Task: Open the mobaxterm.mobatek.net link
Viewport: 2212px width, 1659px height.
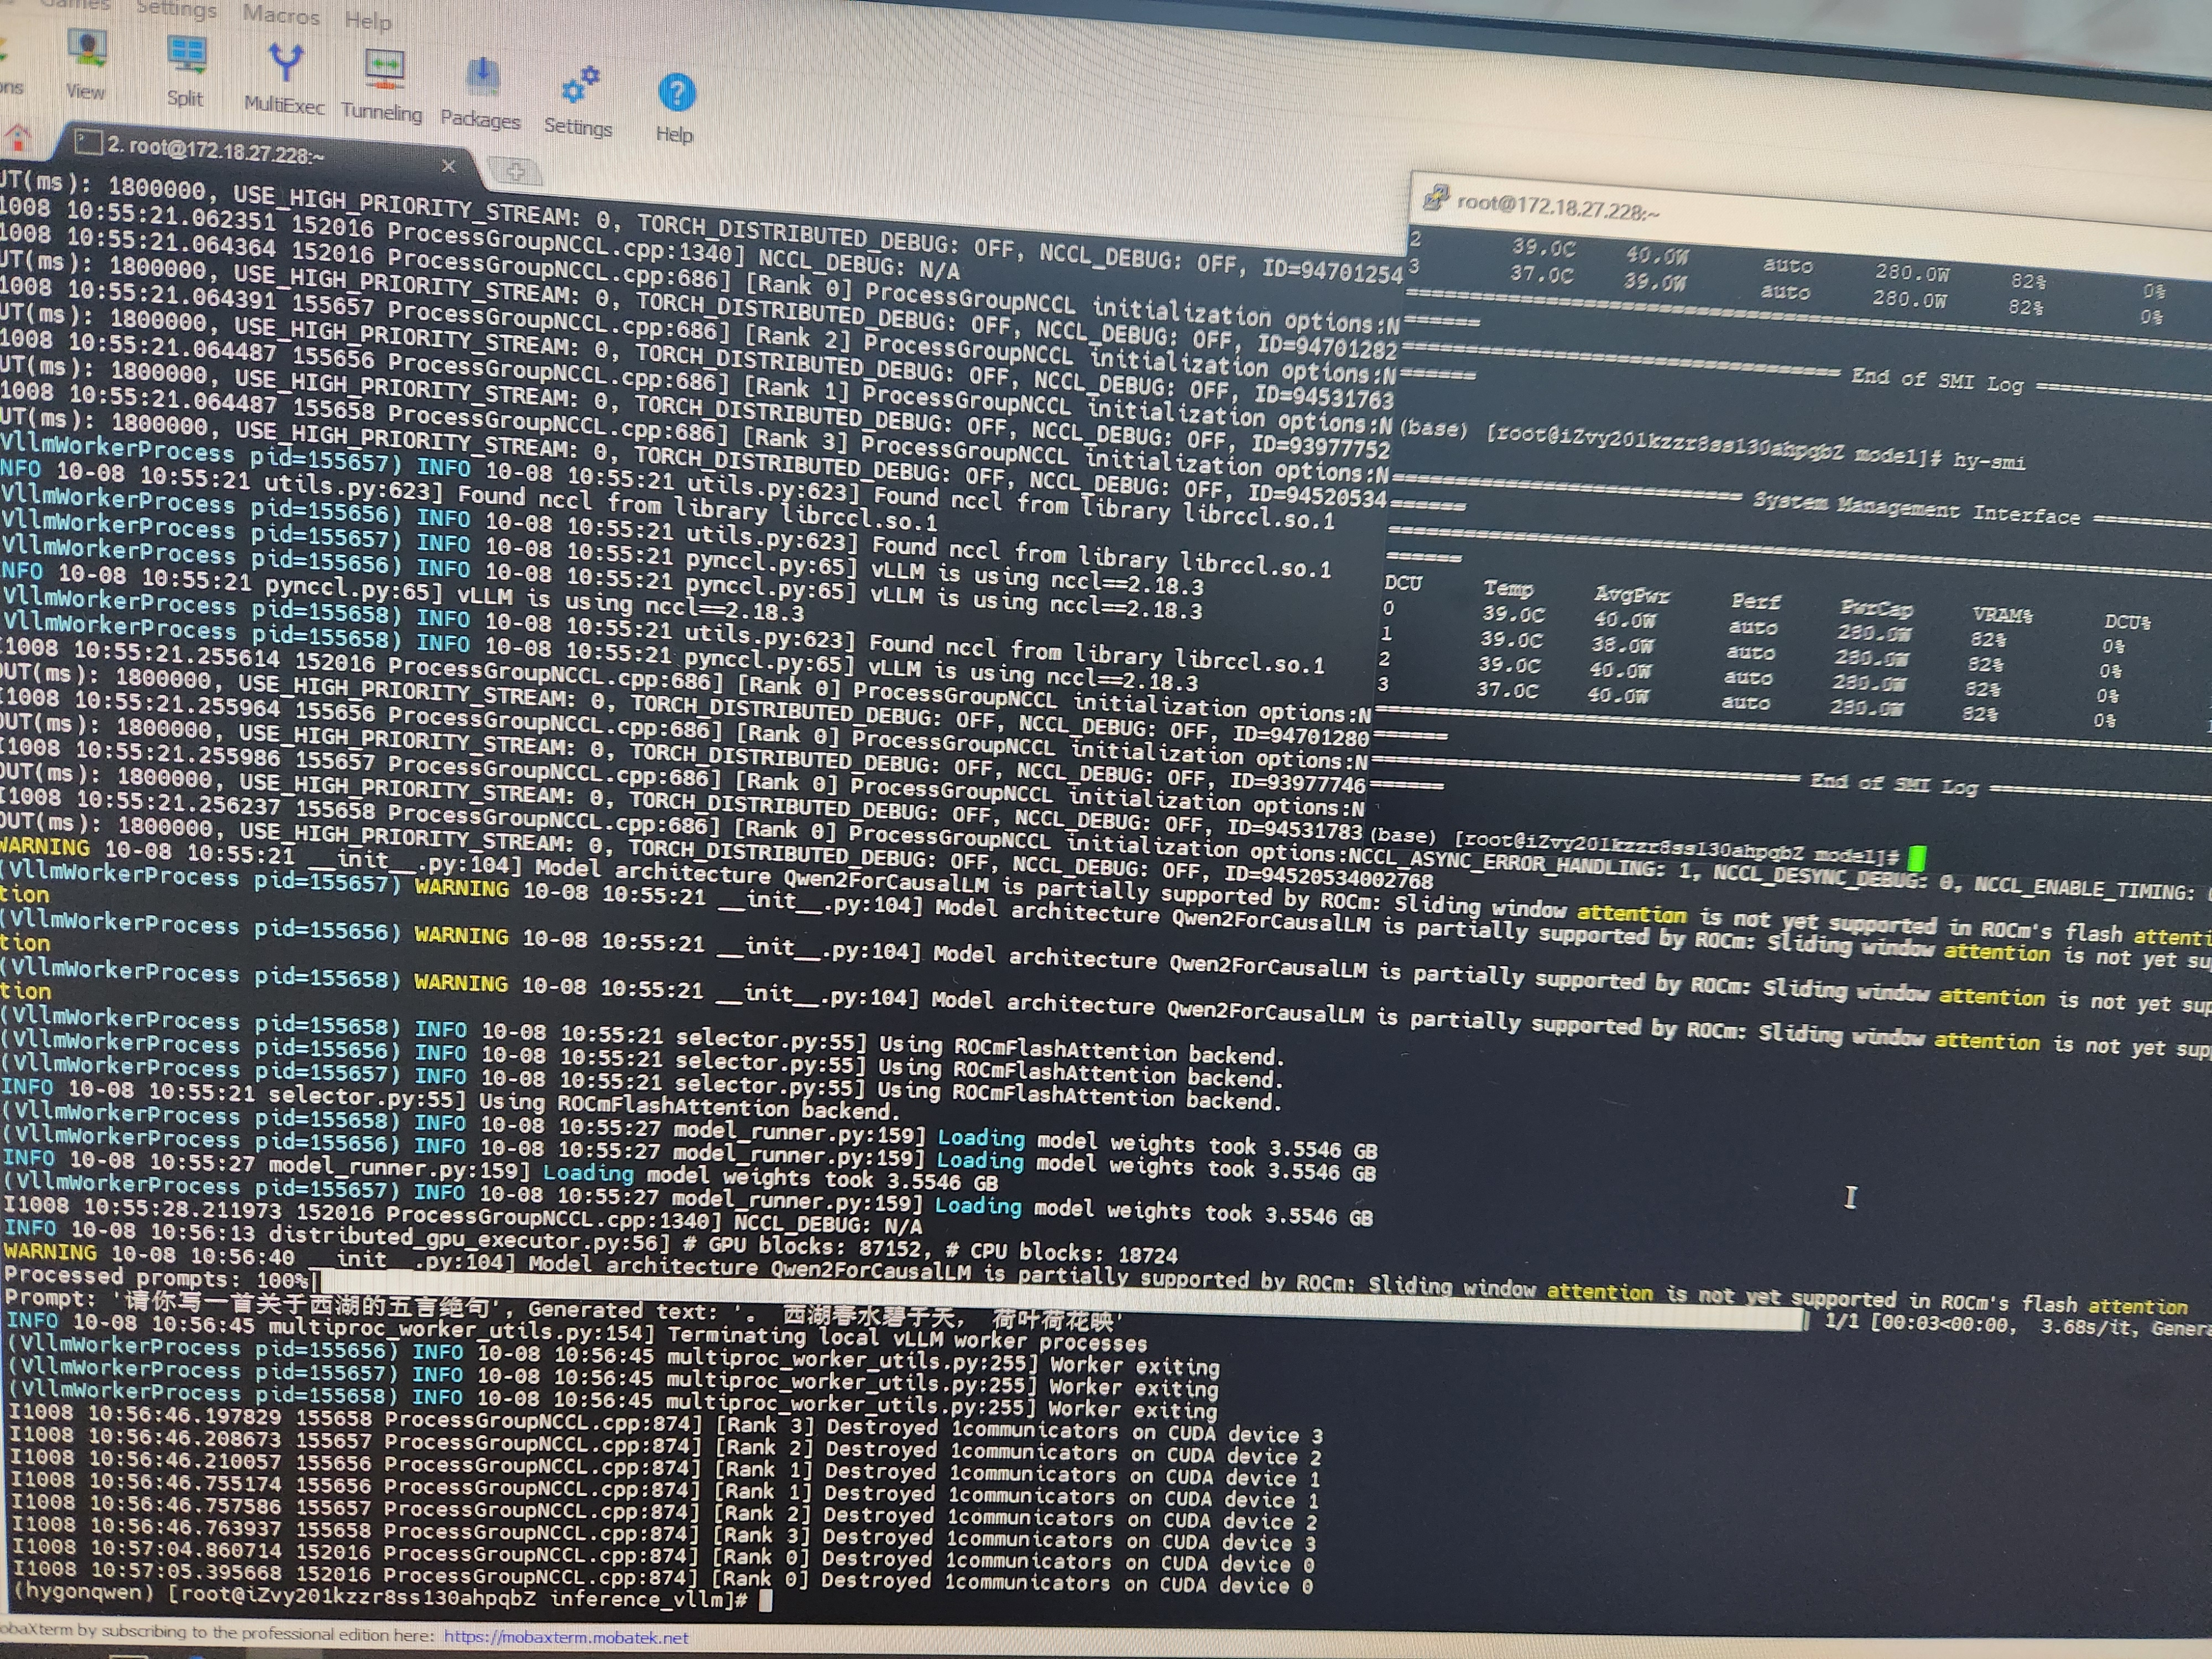Action: (x=566, y=1637)
